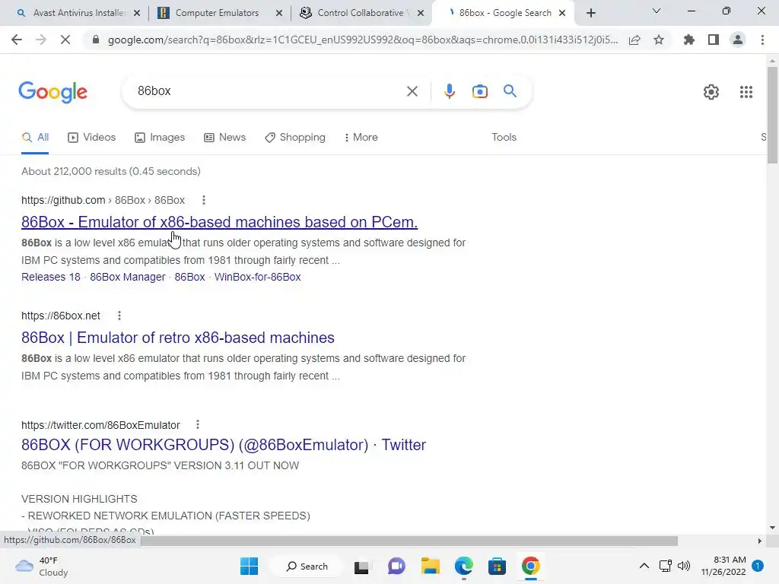Open options for github.com result
The image size is (779, 584).
click(204, 200)
